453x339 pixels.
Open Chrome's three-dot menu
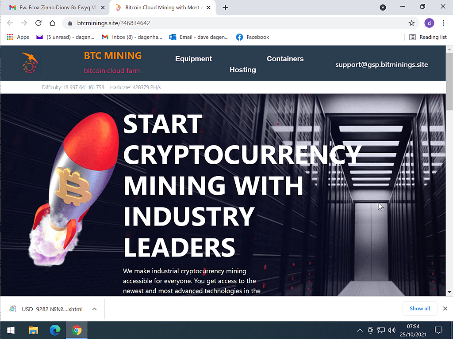coord(443,23)
